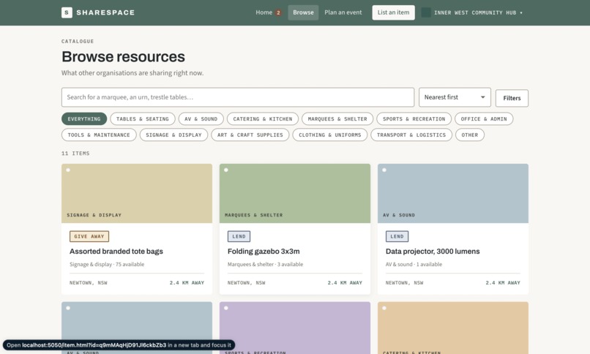Click the List an item button
The width and height of the screenshot is (590, 354).
393,12
